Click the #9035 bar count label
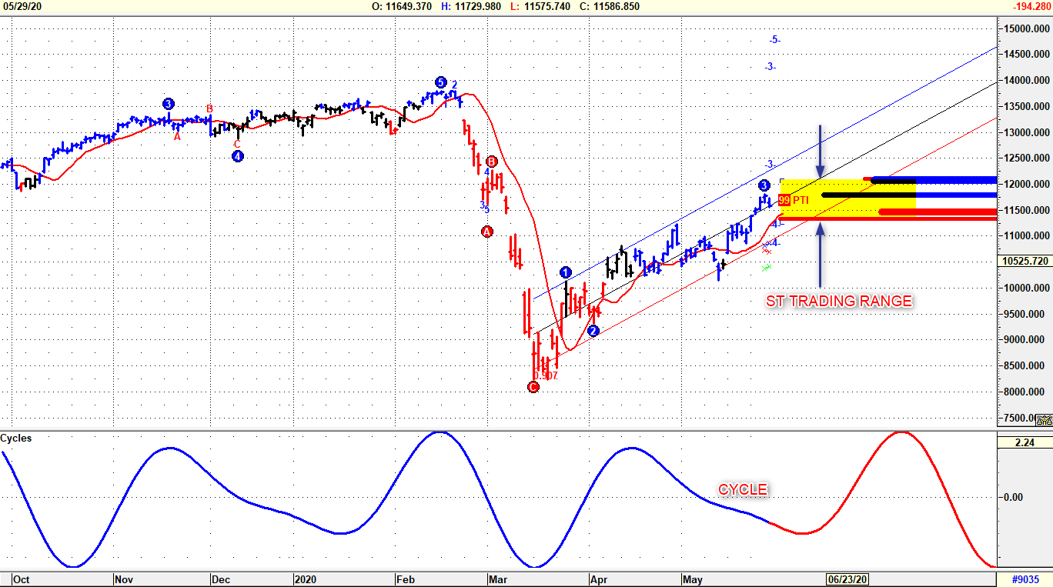Screen dimensions: 1053x587 pos(1025,579)
